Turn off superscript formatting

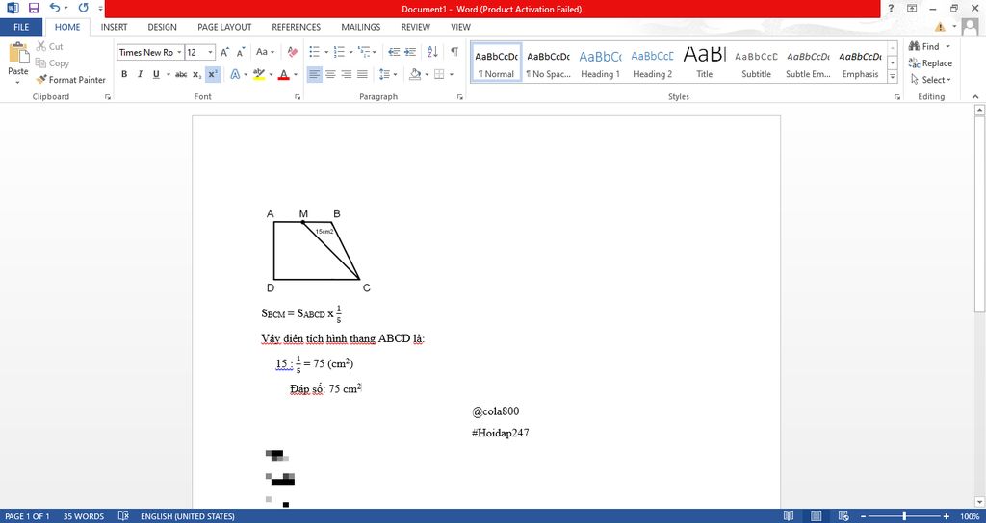pos(213,74)
